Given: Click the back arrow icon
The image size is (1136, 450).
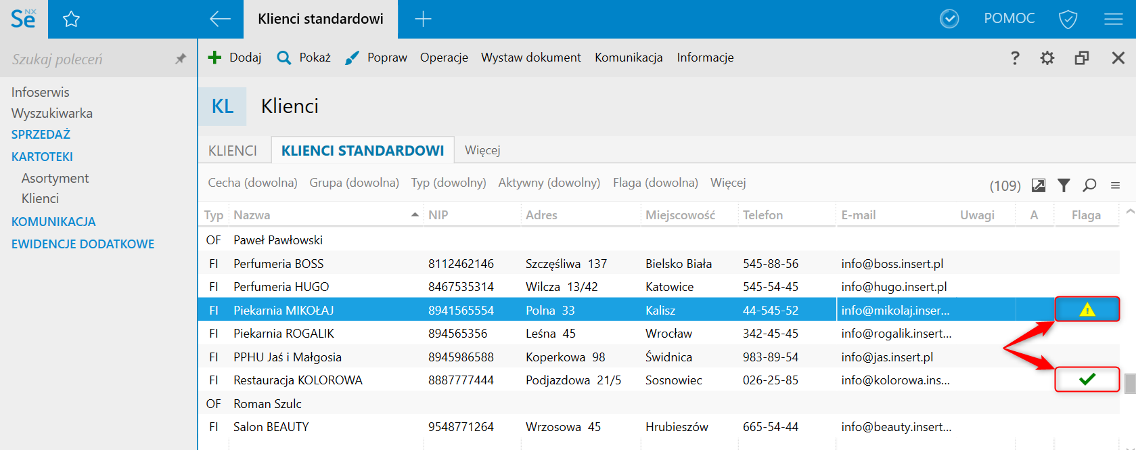Looking at the screenshot, I should click(220, 20).
